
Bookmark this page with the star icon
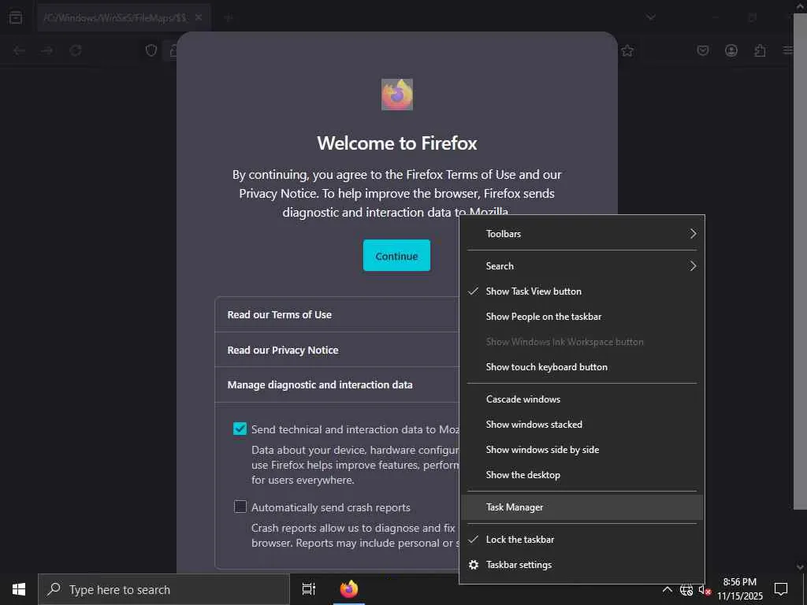pos(627,50)
